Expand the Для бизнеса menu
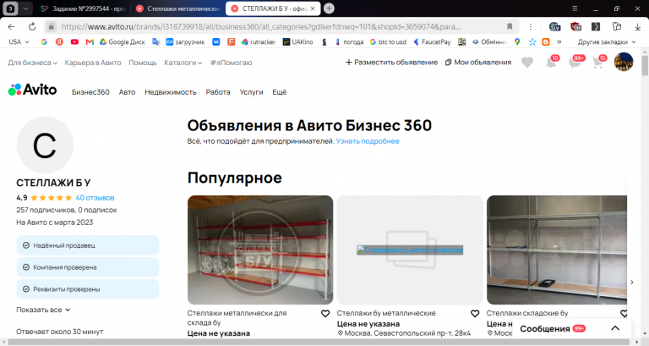 [x=32, y=63]
